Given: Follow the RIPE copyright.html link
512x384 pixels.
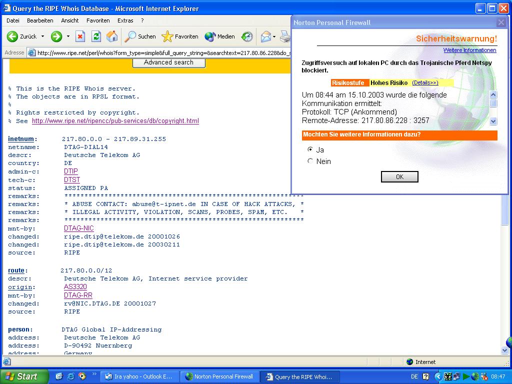Looking at the screenshot, I should click(115, 121).
